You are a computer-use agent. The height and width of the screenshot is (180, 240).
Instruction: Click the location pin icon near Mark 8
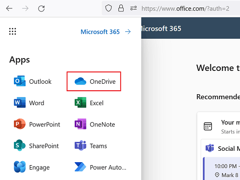tap(217, 175)
